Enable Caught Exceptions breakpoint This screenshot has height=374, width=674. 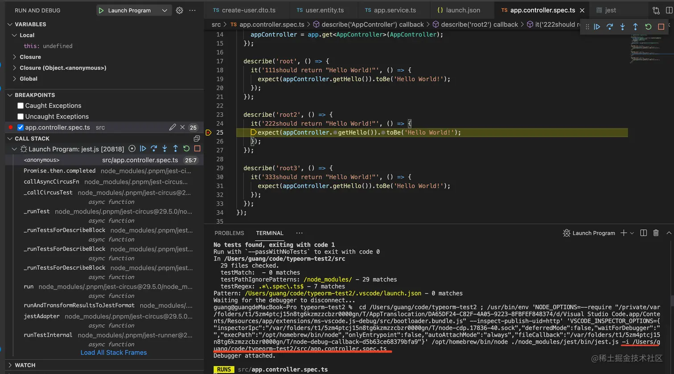click(21, 106)
